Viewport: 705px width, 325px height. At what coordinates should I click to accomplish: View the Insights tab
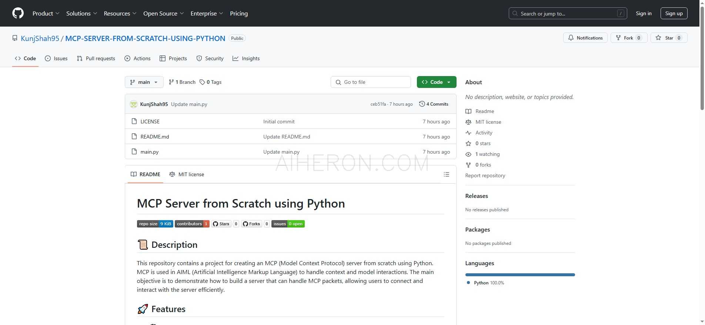[x=246, y=58]
